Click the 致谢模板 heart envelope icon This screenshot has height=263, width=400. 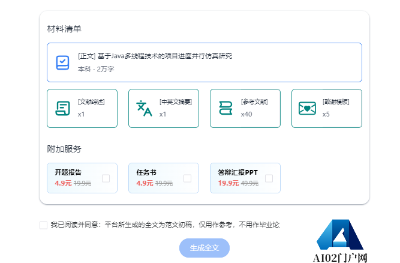click(307, 108)
